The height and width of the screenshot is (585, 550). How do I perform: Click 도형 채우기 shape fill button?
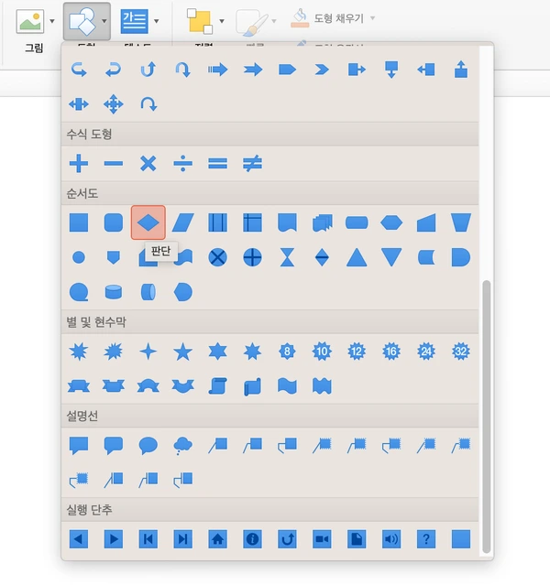327,18
